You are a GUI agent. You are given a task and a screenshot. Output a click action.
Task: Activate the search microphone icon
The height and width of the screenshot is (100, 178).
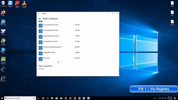pyautogui.click(x=34, y=98)
